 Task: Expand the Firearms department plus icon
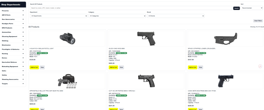[x=23, y=11]
